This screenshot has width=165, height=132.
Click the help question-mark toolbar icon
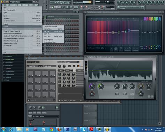pos(163,2)
